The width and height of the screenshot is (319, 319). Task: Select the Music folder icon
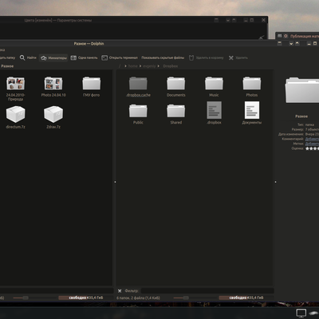pos(214,84)
